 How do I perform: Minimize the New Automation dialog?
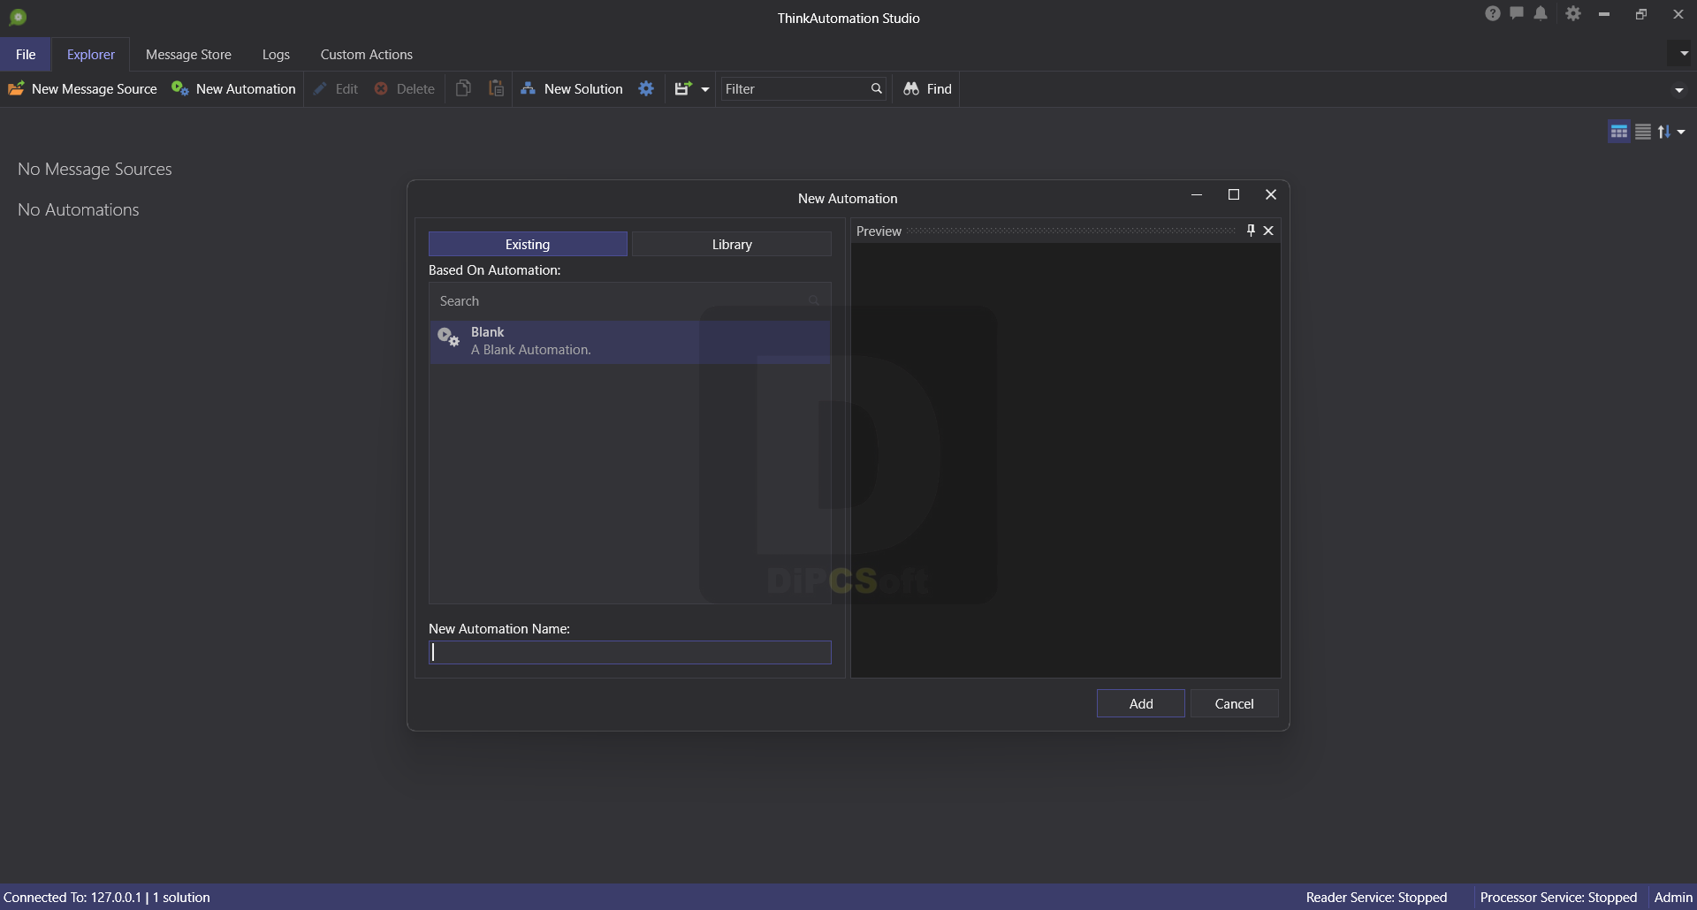pyautogui.click(x=1197, y=195)
